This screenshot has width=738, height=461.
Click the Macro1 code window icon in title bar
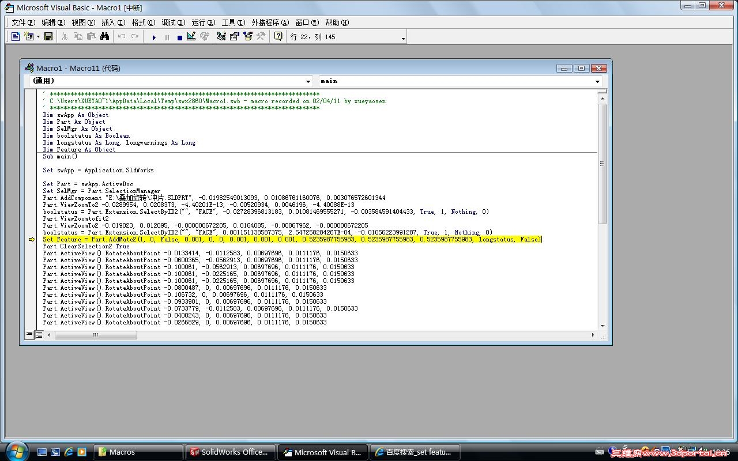tap(29, 68)
